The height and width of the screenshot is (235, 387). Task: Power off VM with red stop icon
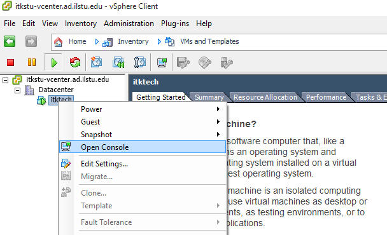point(10,62)
